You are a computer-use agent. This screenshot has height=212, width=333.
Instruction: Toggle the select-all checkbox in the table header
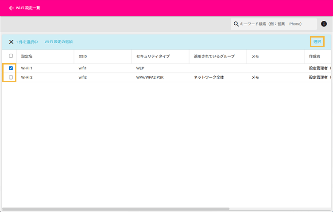tap(11, 56)
